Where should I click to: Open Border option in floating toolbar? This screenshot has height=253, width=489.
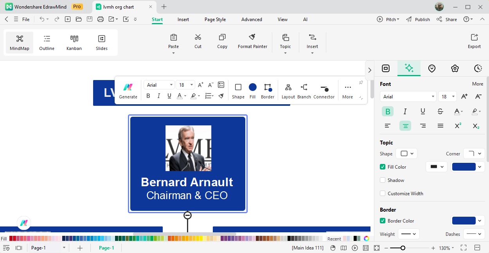[268, 91]
